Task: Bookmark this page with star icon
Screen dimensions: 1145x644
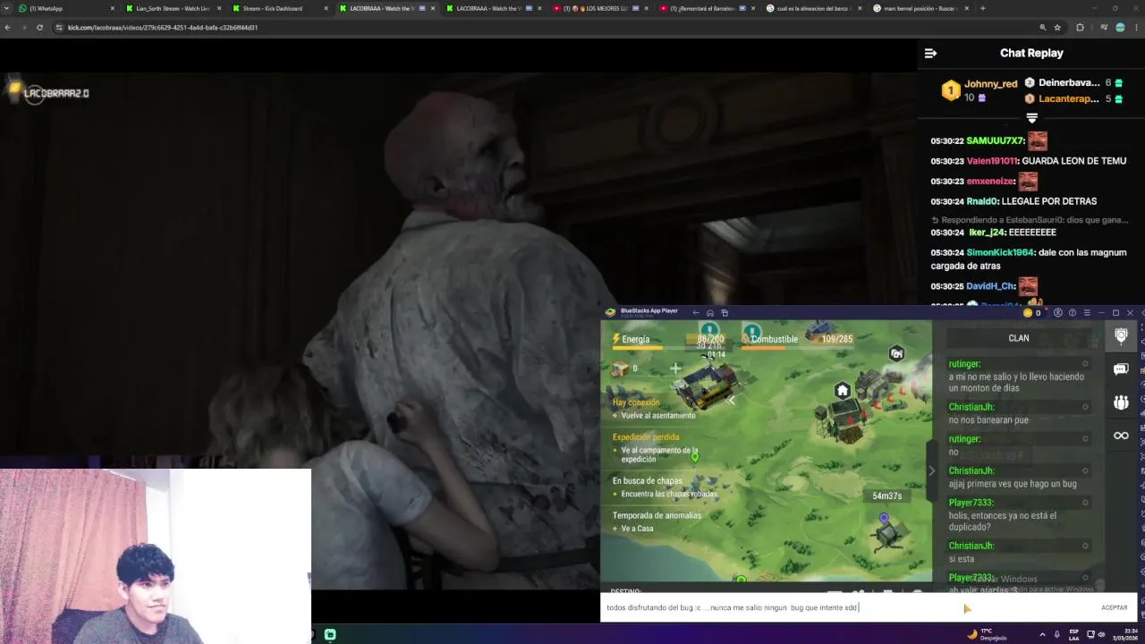Action: coord(1057,28)
